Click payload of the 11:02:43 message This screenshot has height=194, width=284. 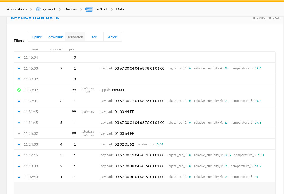click(x=139, y=177)
